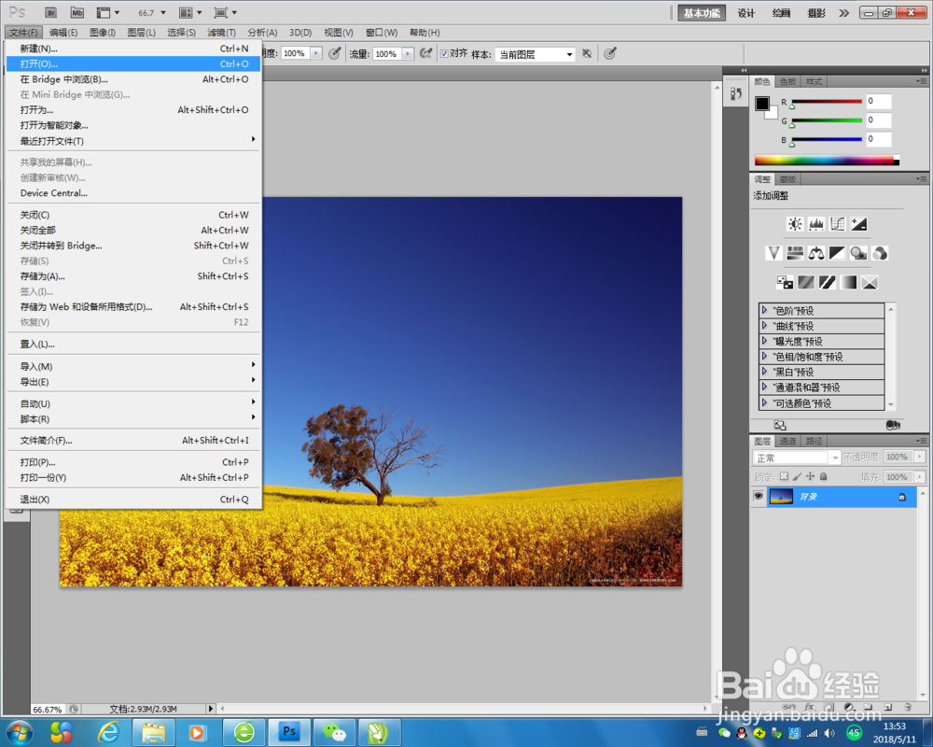This screenshot has width=933, height=747.
Task: Open Photoshop from the Windows taskbar
Action: pos(289,731)
